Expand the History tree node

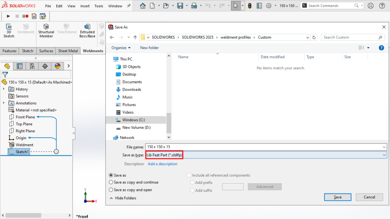tap(4, 89)
